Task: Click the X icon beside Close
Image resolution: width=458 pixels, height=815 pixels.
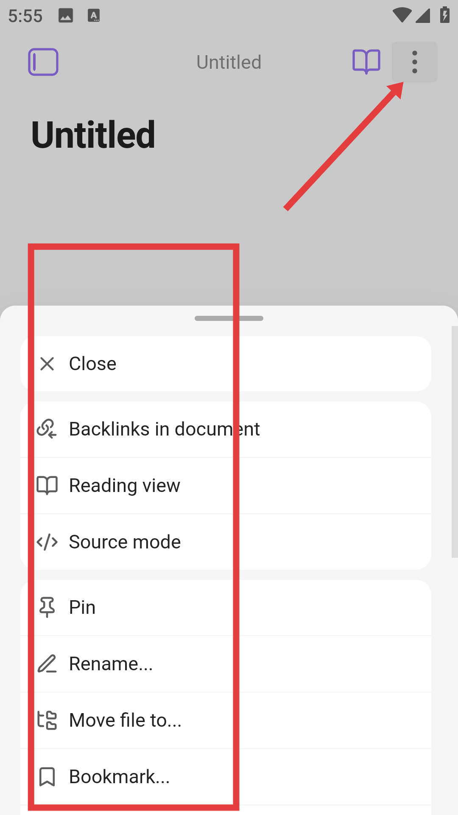Action: pos(47,364)
